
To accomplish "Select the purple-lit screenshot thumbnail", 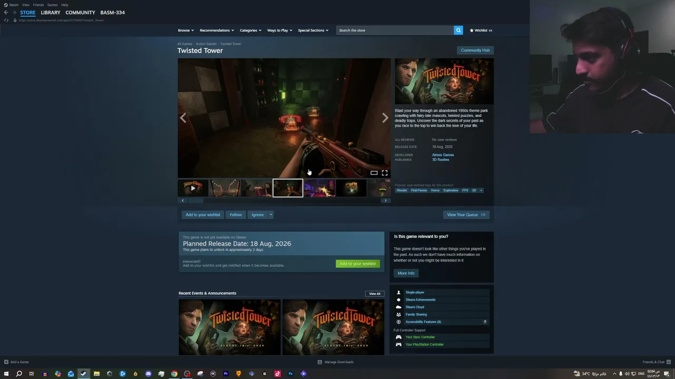I will [320, 188].
